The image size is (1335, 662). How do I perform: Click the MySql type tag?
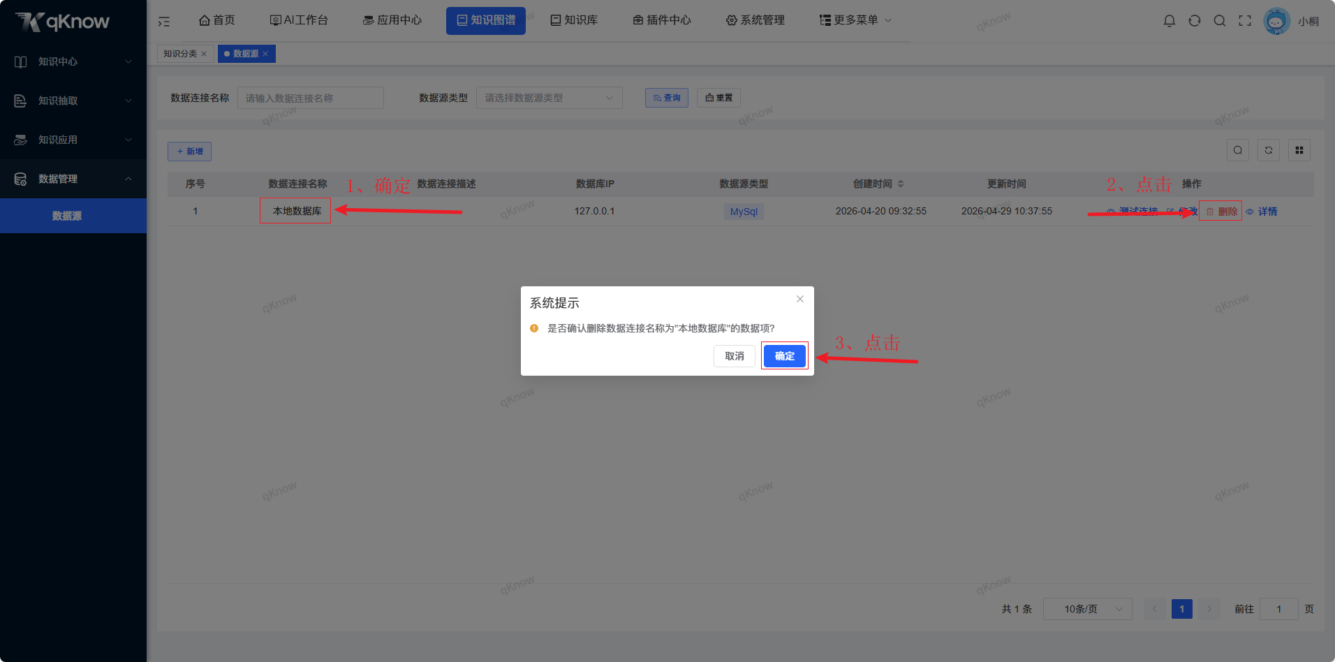click(744, 212)
